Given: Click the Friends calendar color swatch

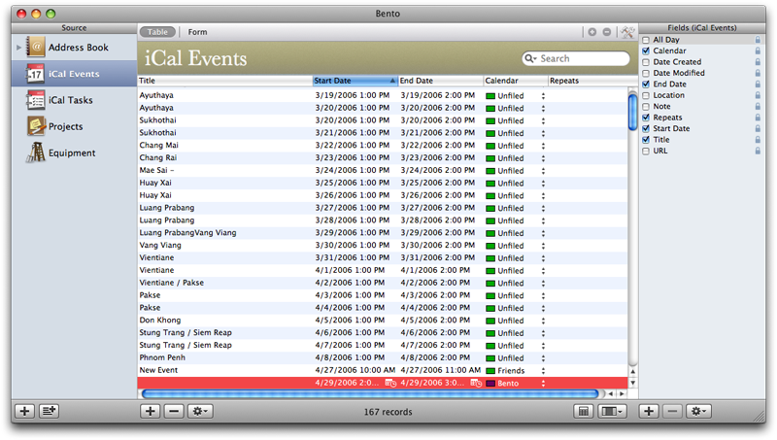Looking at the screenshot, I should [490, 371].
